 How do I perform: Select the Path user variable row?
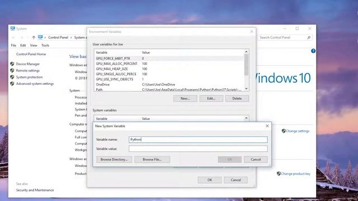click(x=169, y=89)
